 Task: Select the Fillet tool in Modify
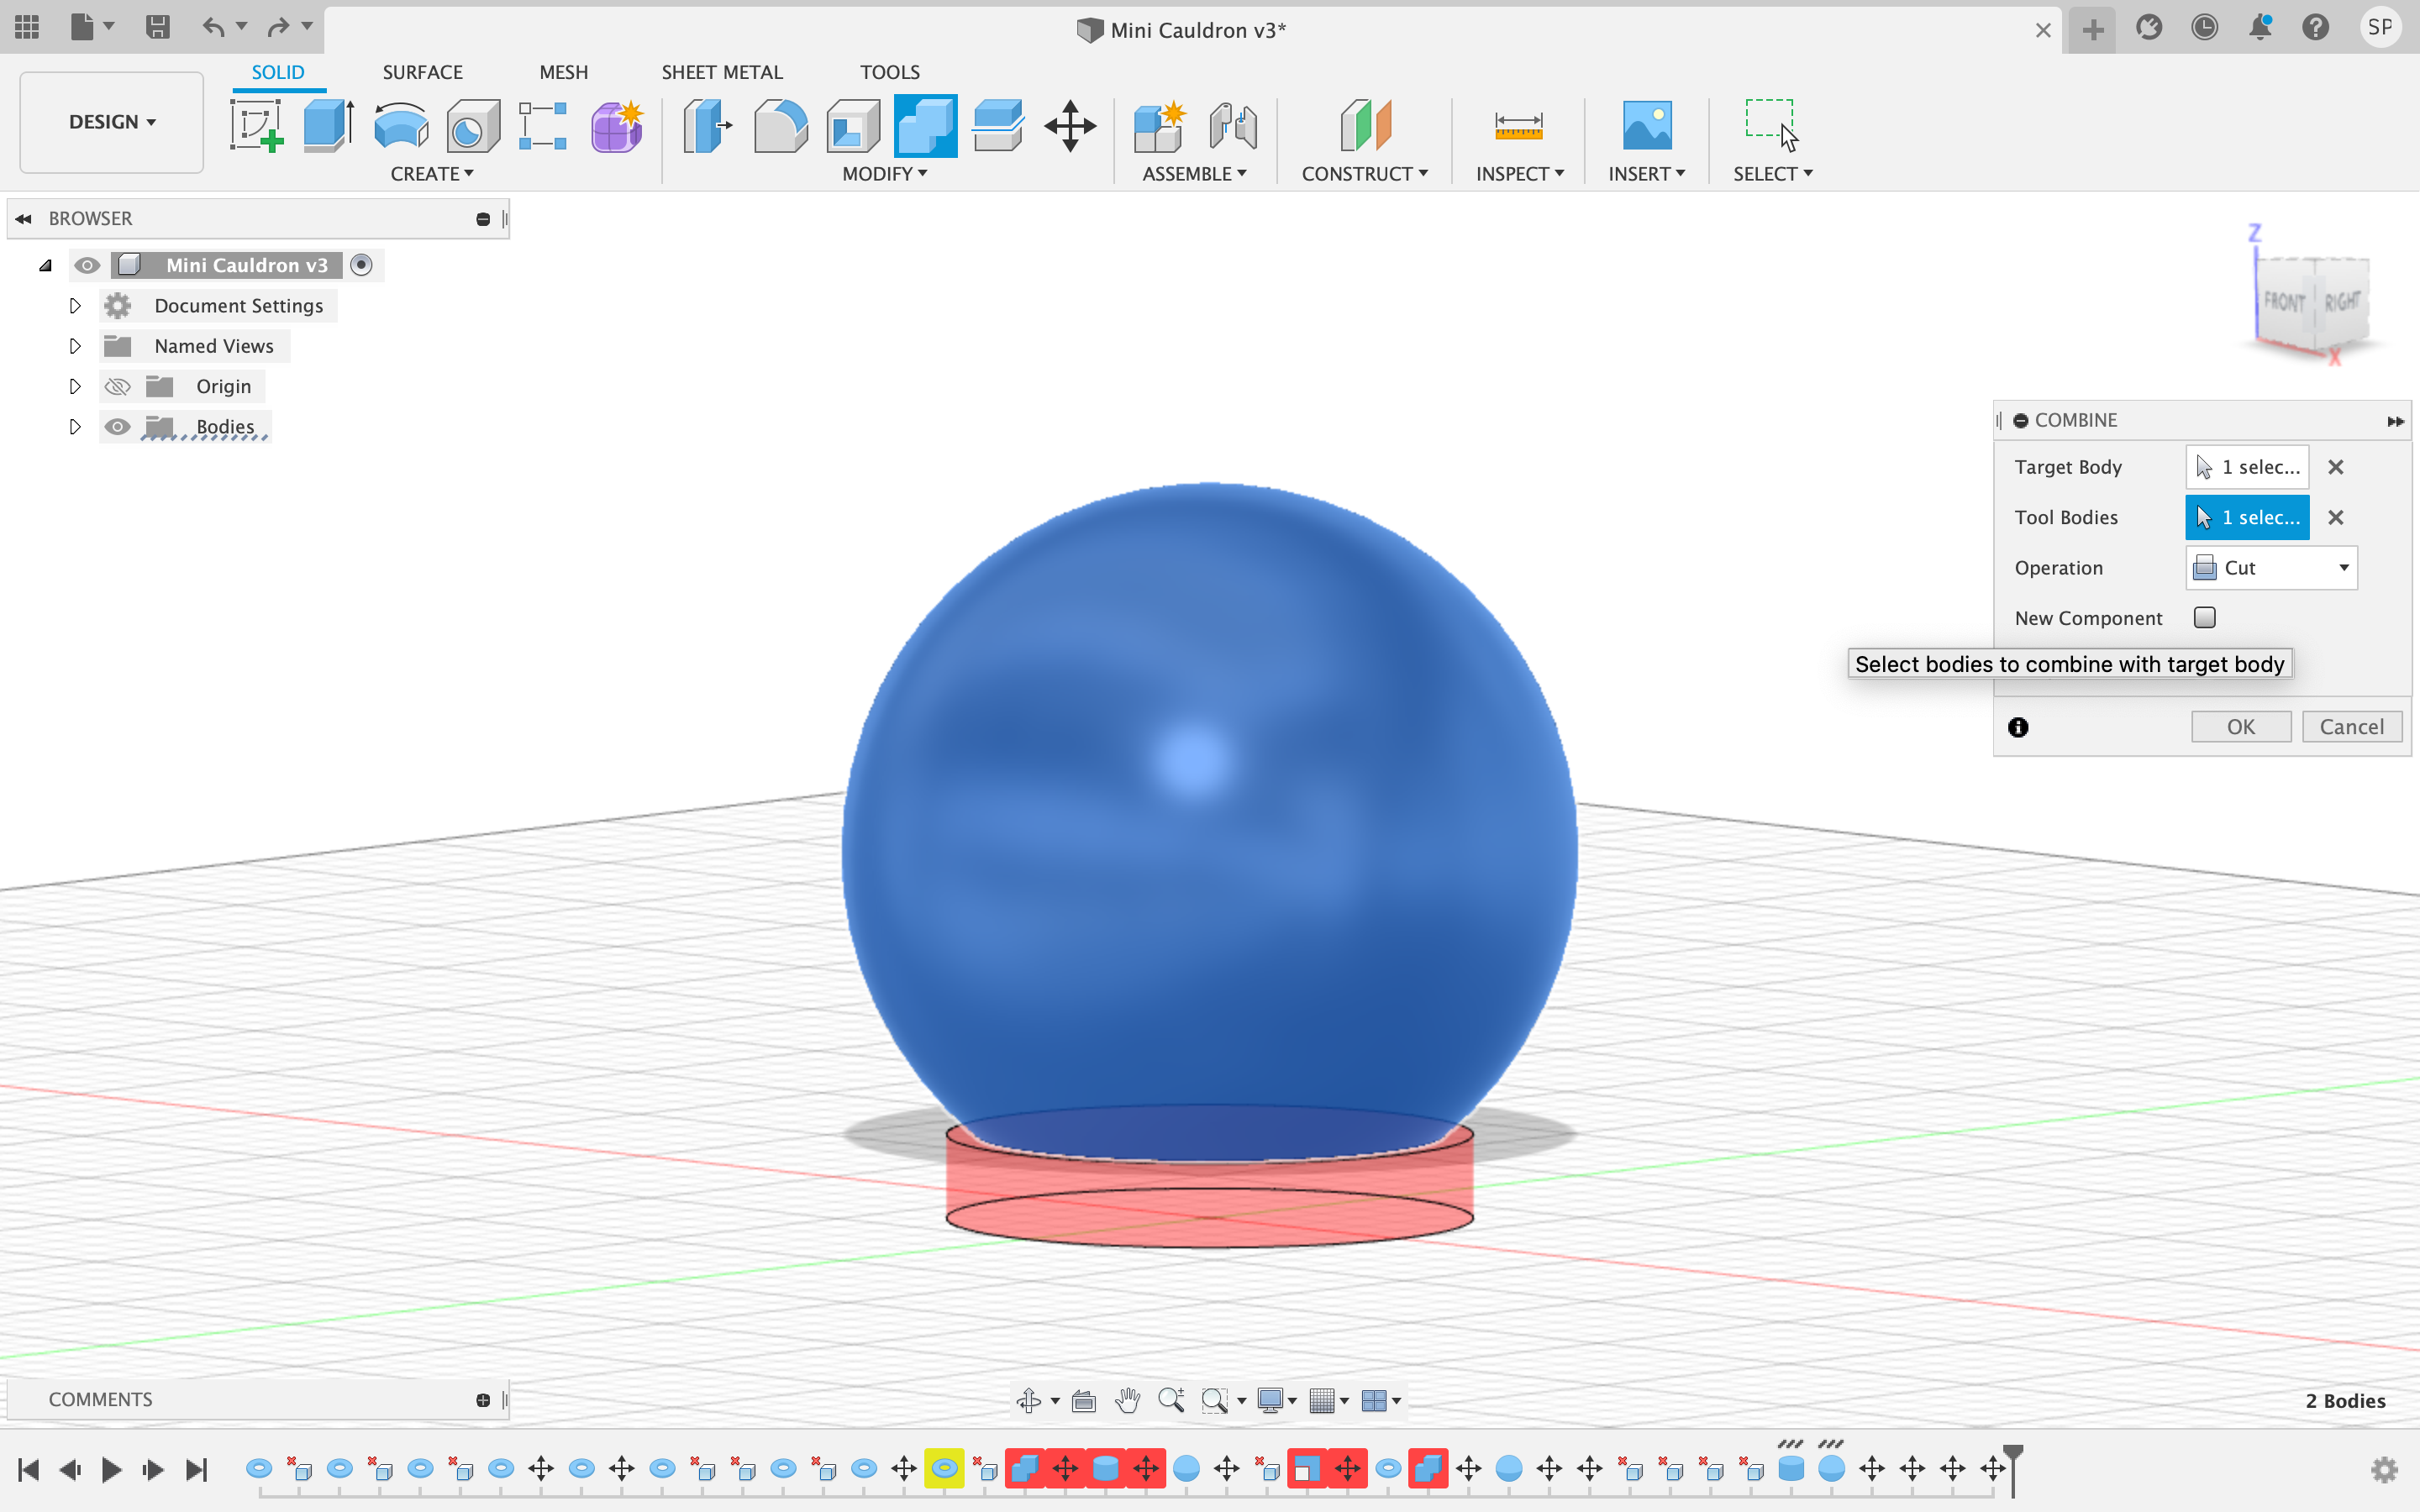point(781,127)
